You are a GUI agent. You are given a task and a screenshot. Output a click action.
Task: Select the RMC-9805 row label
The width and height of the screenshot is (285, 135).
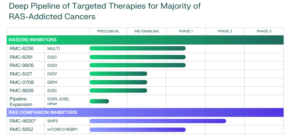point(22,65)
